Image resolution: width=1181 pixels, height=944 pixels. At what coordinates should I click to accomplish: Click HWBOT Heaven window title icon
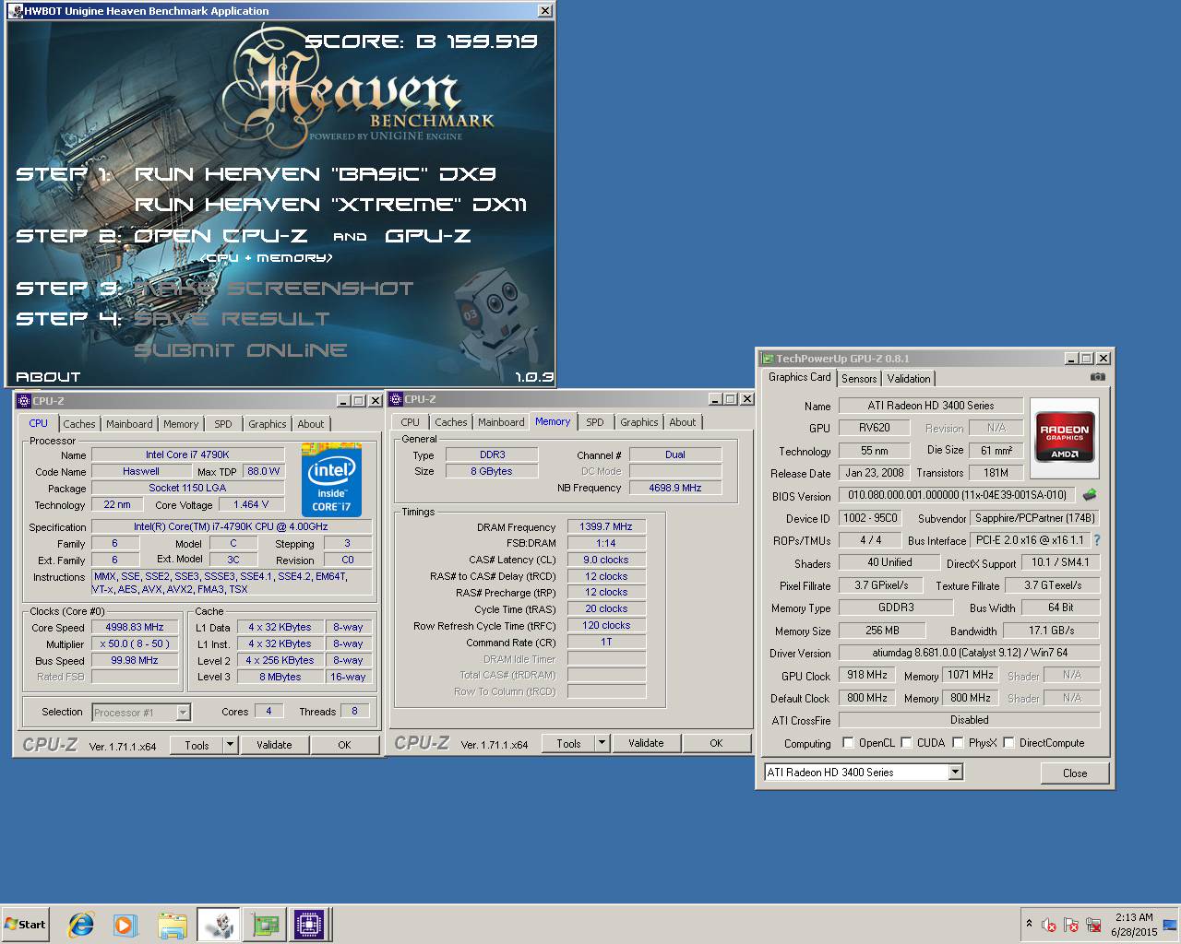click(15, 11)
